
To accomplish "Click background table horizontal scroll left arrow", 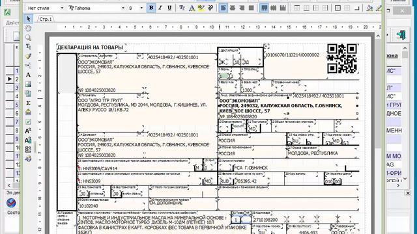I will 9,185.
